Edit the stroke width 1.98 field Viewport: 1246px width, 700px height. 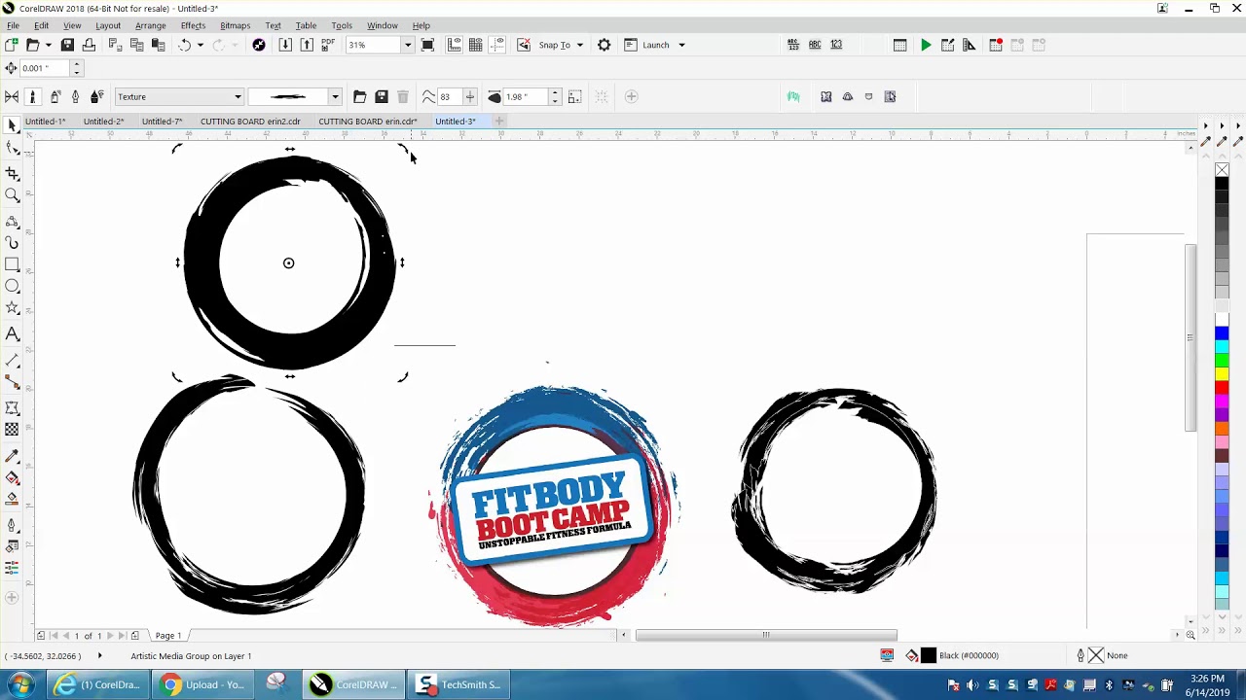click(526, 96)
